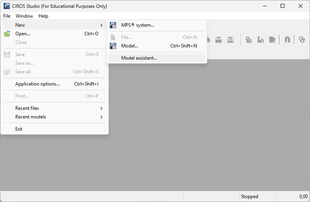Viewport: 310px width, 202px height.
Task: Open the Window menu
Action: [x=24, y=16]
